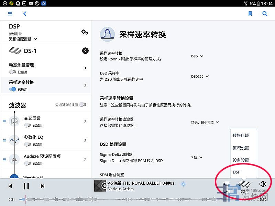This screenshot has height=206, width=275.
Task: Enable dynamic headroom management toggle (动态余量管理)
Action: [x=13, y=72]
